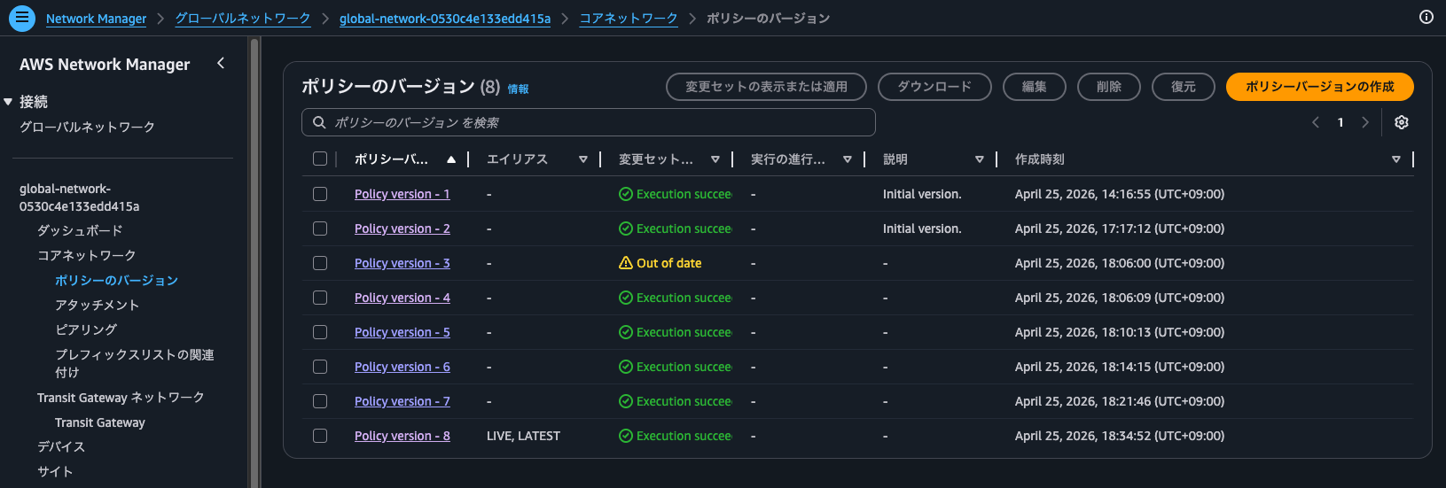Viewport: 1446px width, 488px height.
Task: Select checkbox for Policy version - 2
Action: point(320,229)
